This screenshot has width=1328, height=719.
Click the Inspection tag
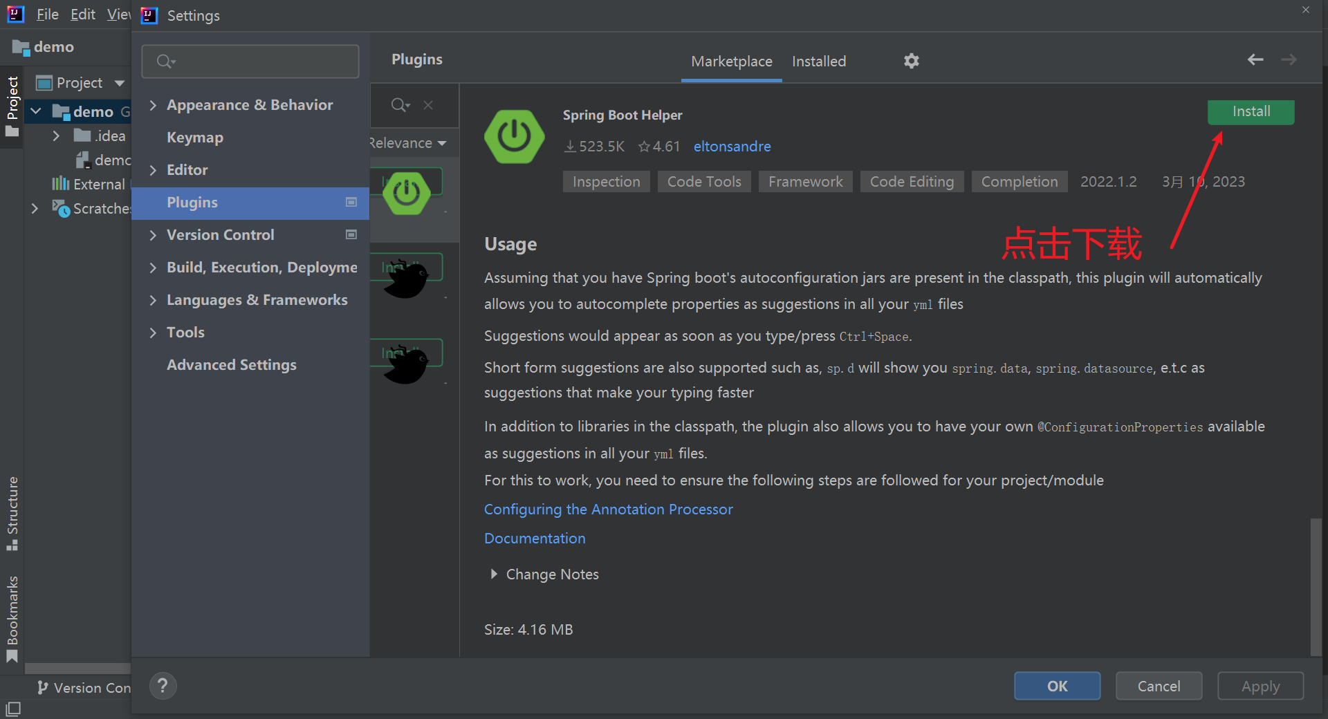coord(606,182)
